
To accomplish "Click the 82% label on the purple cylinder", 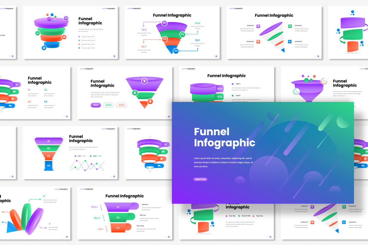I will (220, 89).
